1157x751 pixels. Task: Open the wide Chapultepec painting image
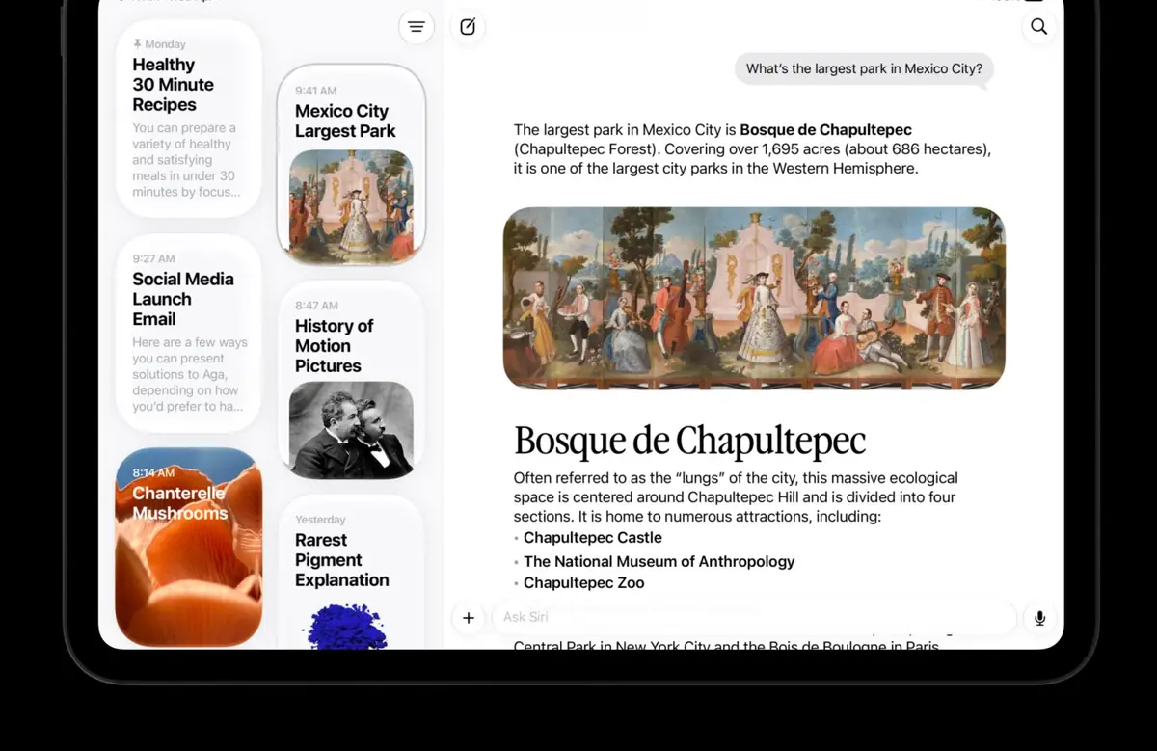pyautogui.click(x=754, y=298)
